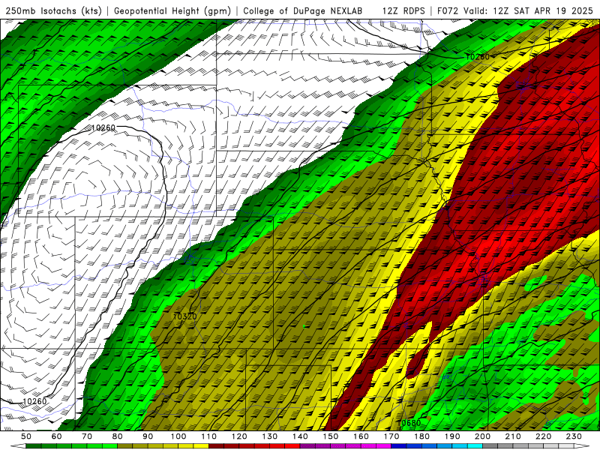The height and width of the screenshot is (450, 600).
Task: Click the 180 scale label
Action: pyautogui.click(x=421, y=436)
